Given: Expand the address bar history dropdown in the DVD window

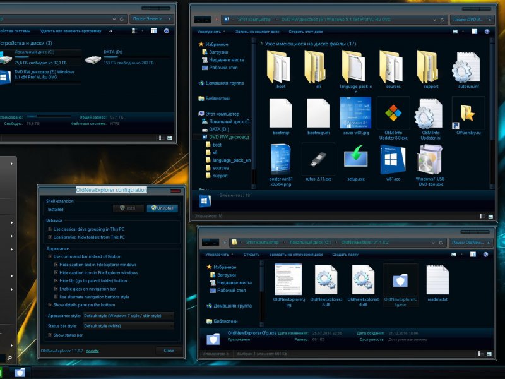Looking at the screenshot, I should pyautogui.click(x=434, y=20).
